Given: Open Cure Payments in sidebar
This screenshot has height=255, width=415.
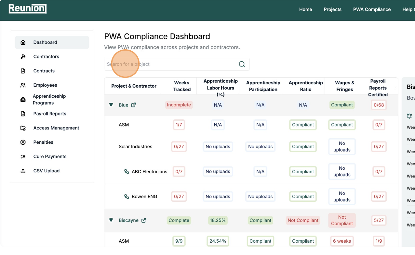Looking at the screenshot, I should [x=50, y=157].
